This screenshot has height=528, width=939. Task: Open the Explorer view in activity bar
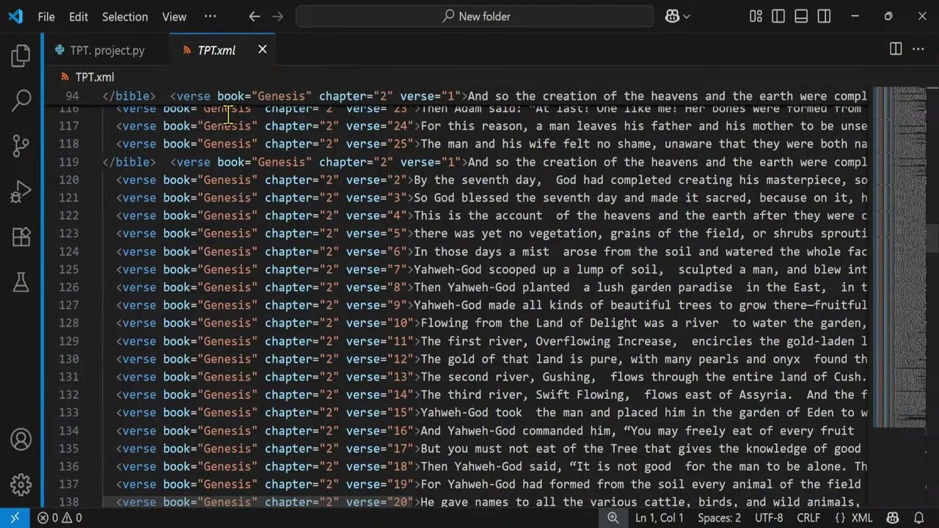coord(21,56)
